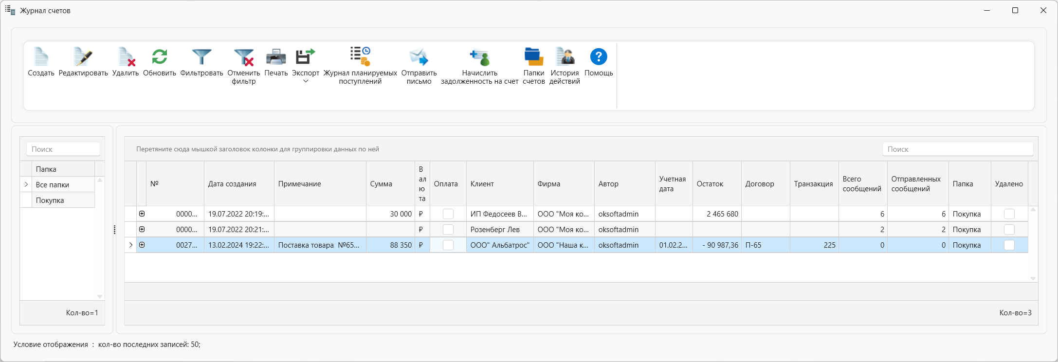Open История действий icon
This screenshot has width=1058, height=362.
click(x=565, y=57)
